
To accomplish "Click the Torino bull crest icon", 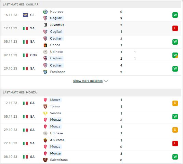I will (x=45, y=106).
